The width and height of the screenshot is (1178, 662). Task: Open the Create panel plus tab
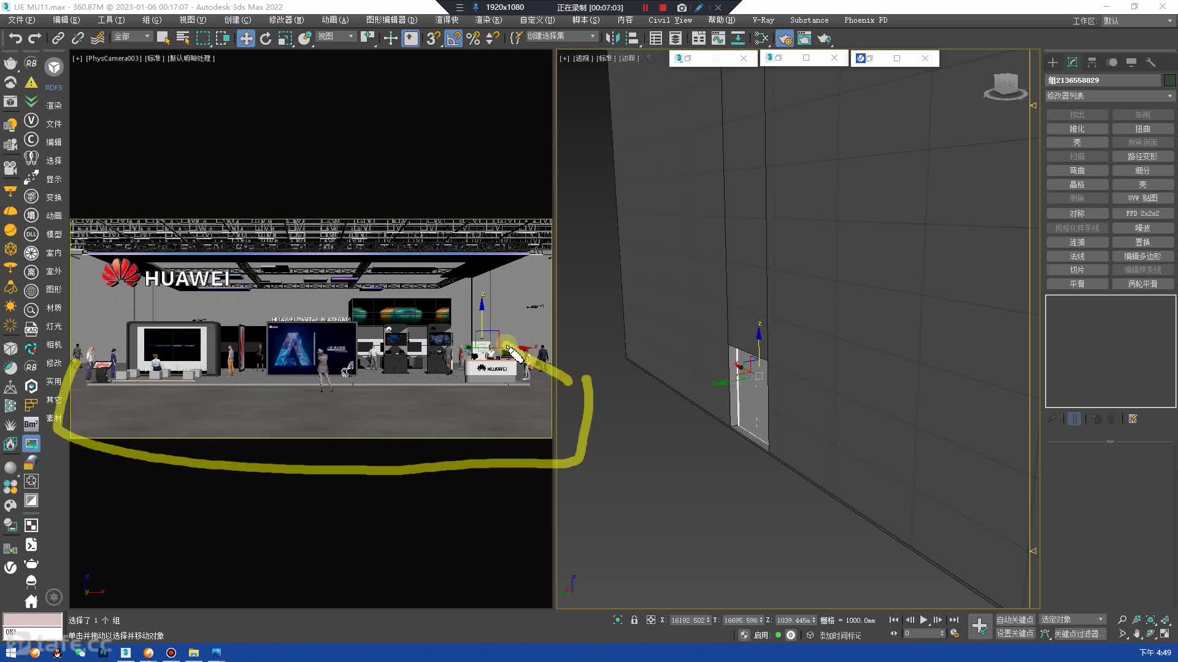coord(1053,63)
